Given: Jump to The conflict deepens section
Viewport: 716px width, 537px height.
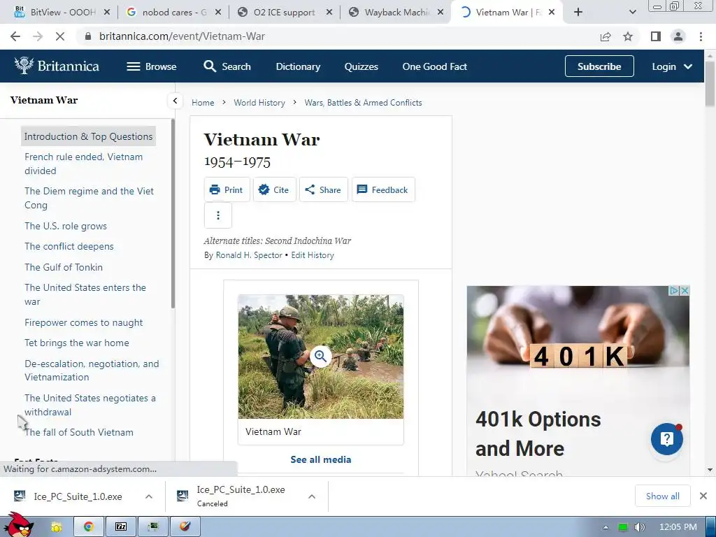Looking at the screenshot, I should [69, 247].
